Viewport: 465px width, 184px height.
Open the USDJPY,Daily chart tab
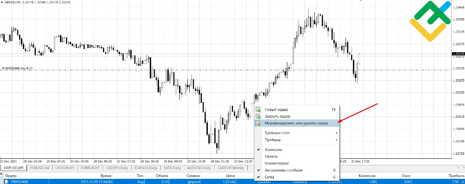click(x=118, y=168)
